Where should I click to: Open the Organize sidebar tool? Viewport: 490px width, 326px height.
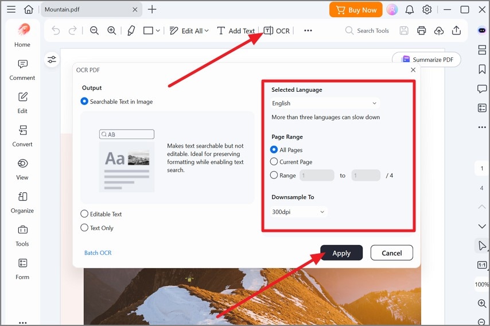click(x=22, y=203)
